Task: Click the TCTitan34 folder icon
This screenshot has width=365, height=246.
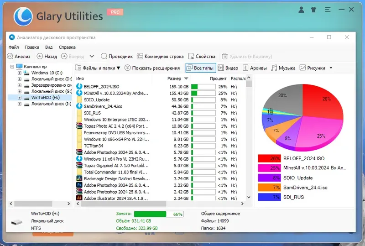Action: (x=79, y=146)
